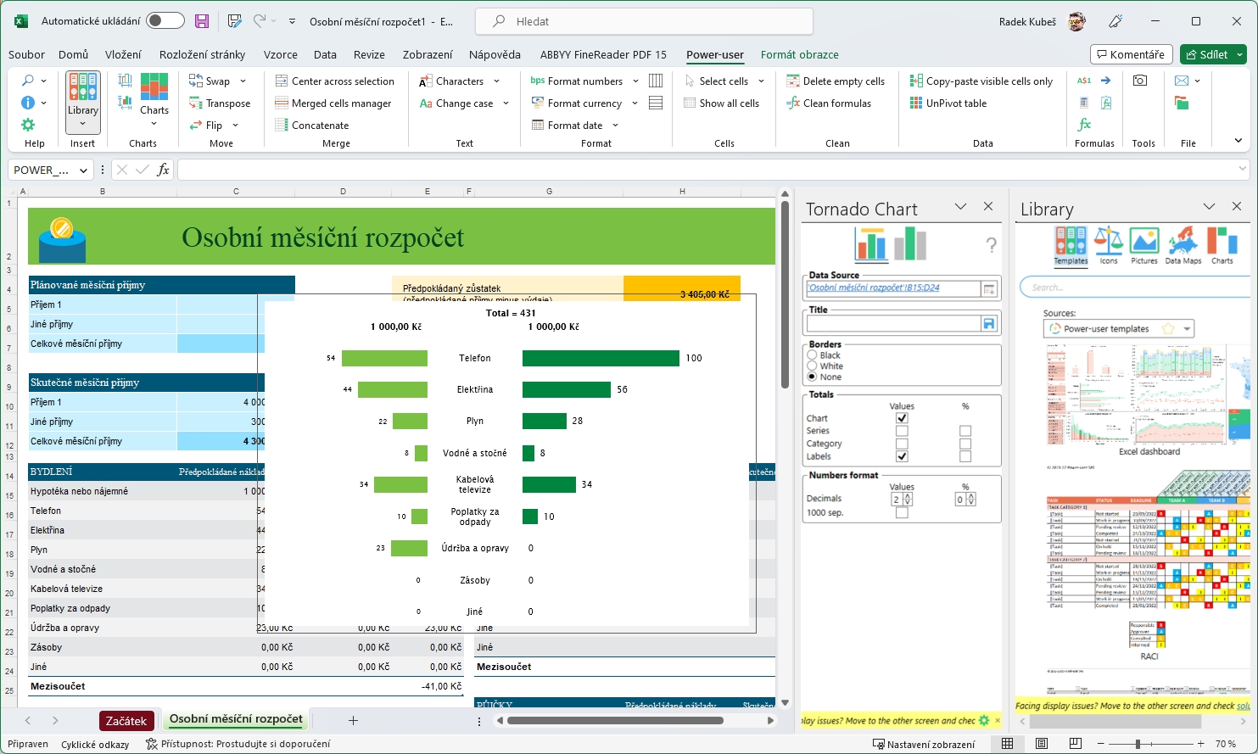This screenshot has width=1258, height=754.
Task: Click the Komentáře button
Action: coord(1131,54)
